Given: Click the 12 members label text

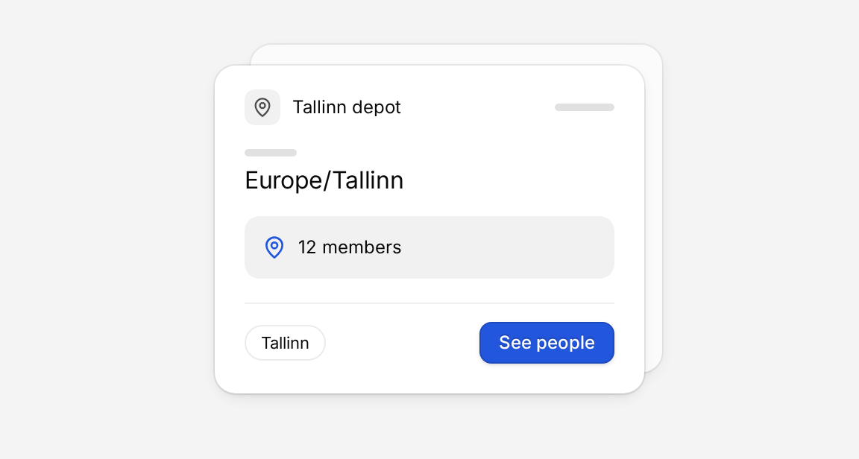Looking at the screenshot, I should pyautogui.click(x=350, y=247).
